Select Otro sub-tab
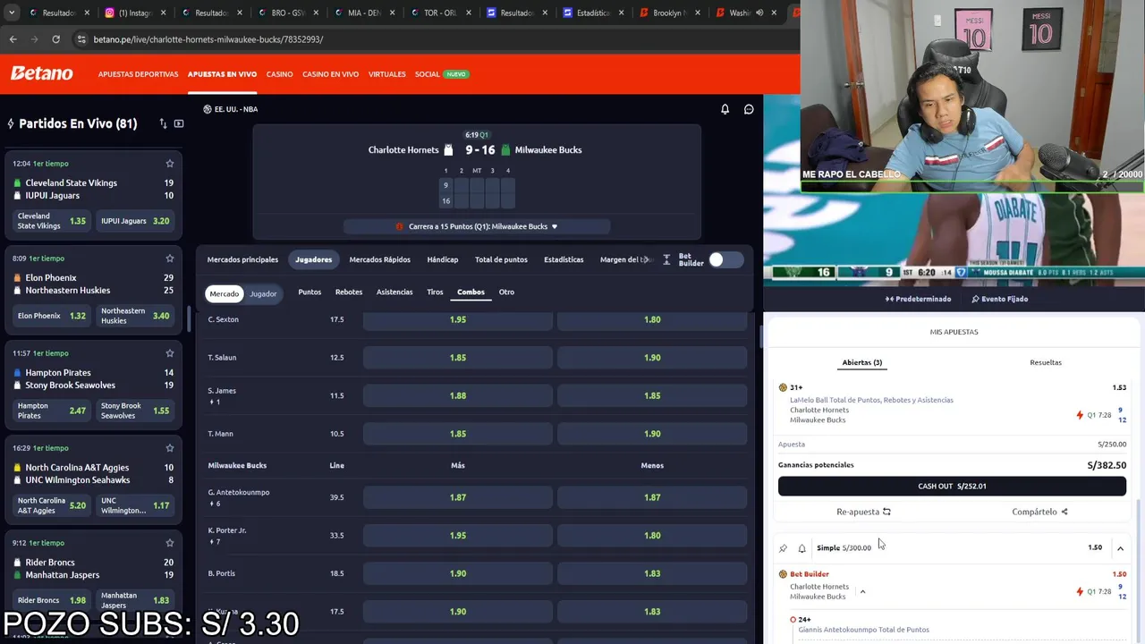This screenshot has height=644, width=1145. click(506, 292)
